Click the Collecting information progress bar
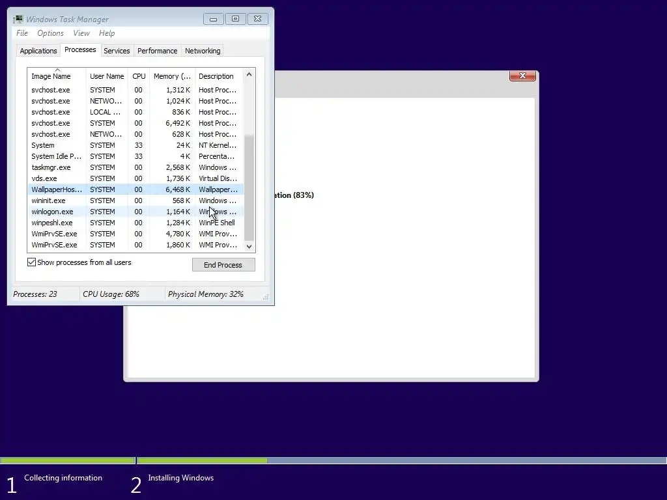The image size is (667, 500). [x=68, y=460]
